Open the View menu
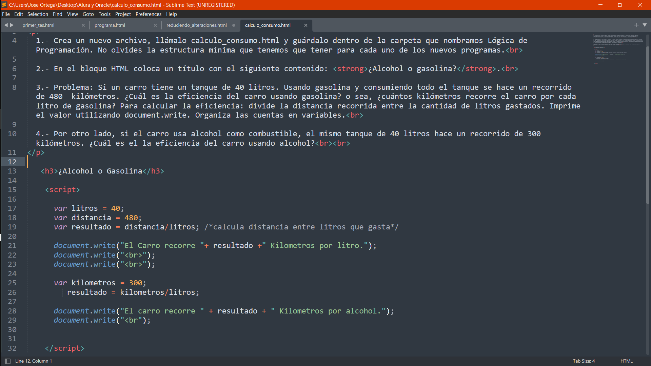Screen dimensions: 651x366 click(72, 14)
